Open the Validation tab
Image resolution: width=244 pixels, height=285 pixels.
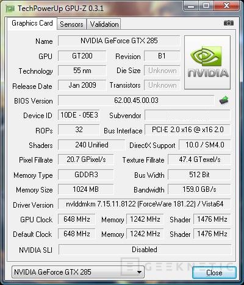click(104, 24)
